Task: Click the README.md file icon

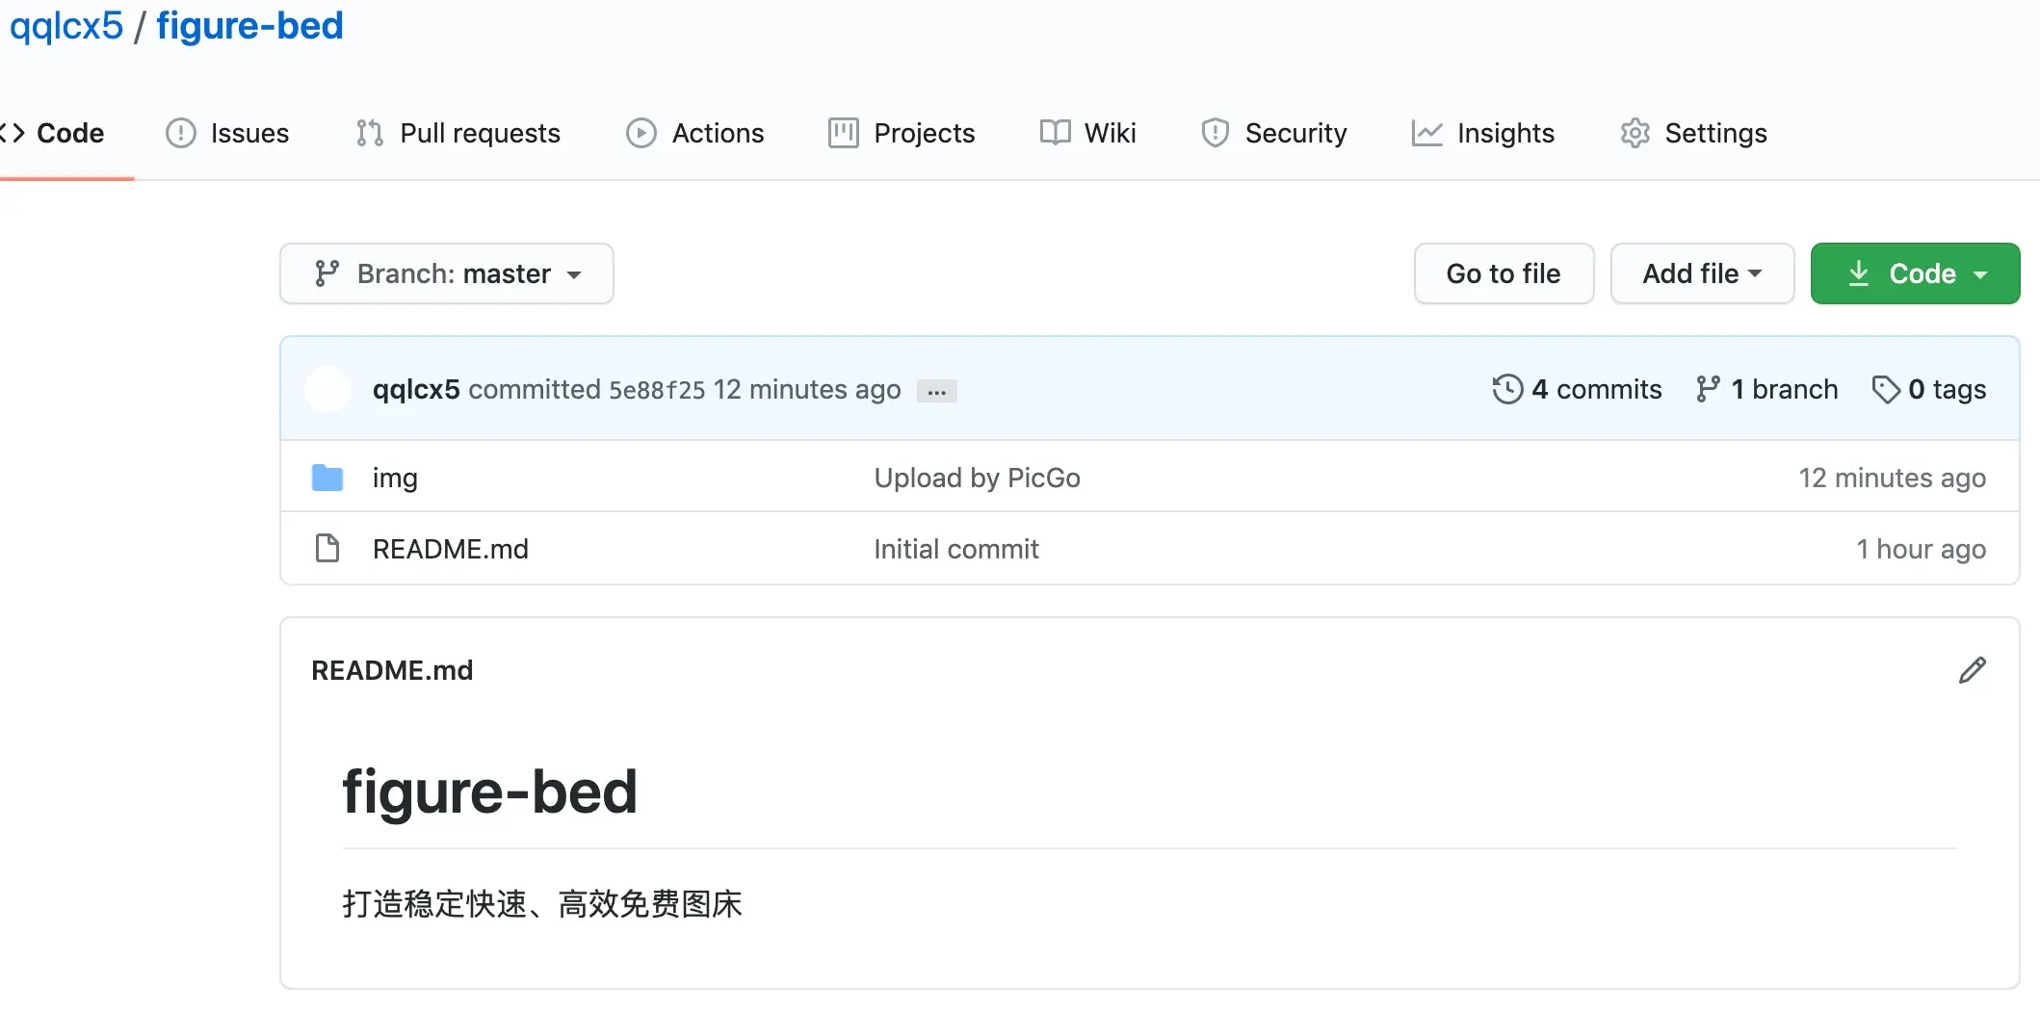Action: click(x=327, y=549)
